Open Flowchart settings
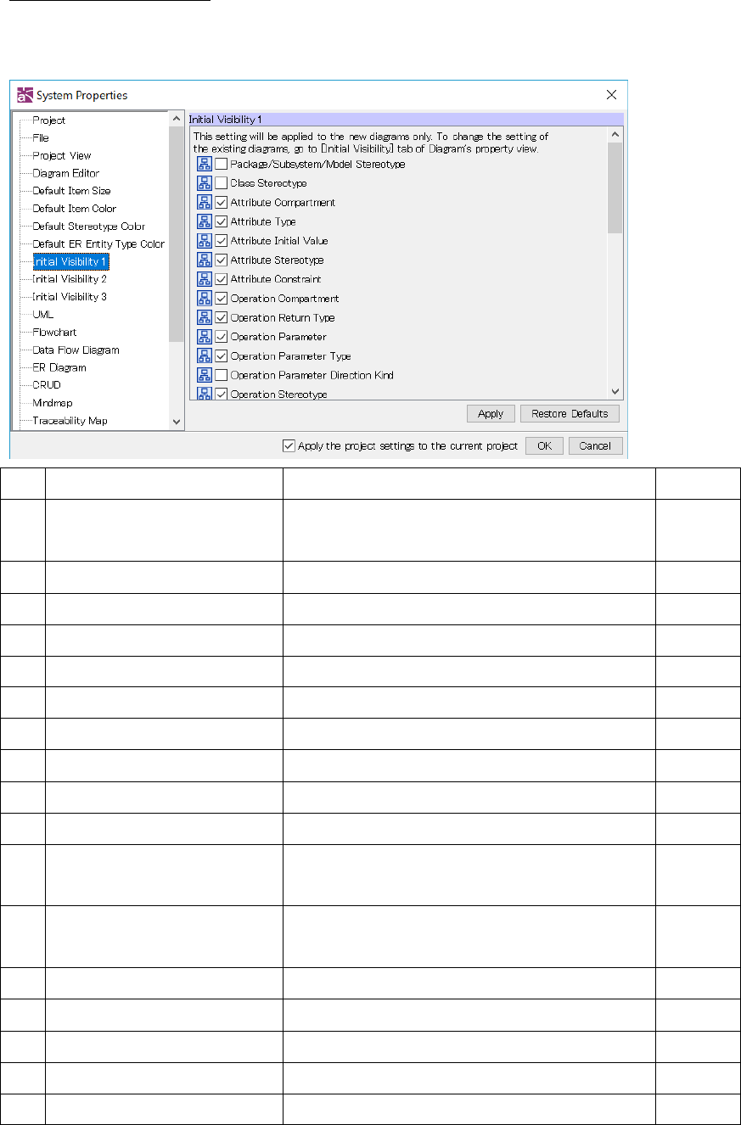Screen dimensions: 741x1125 tap(54, 333)
